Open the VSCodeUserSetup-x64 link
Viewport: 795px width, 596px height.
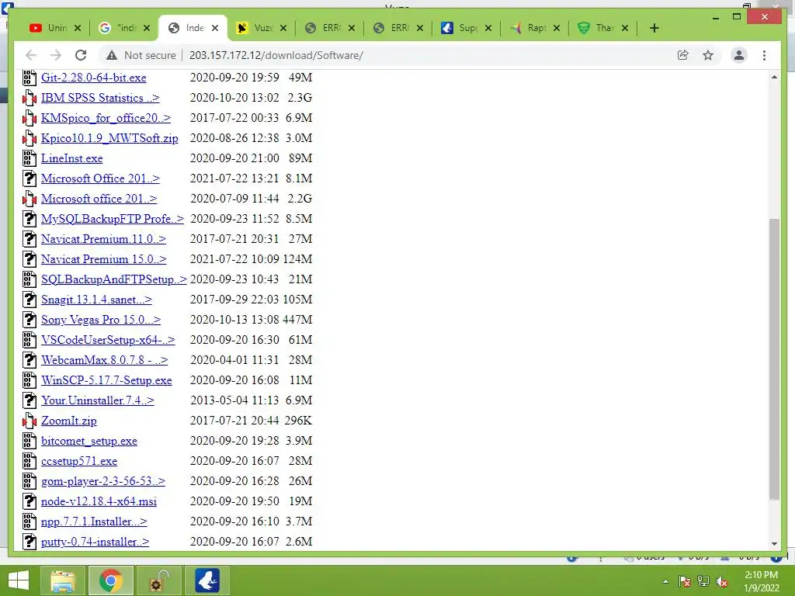[x=108, y=340]
